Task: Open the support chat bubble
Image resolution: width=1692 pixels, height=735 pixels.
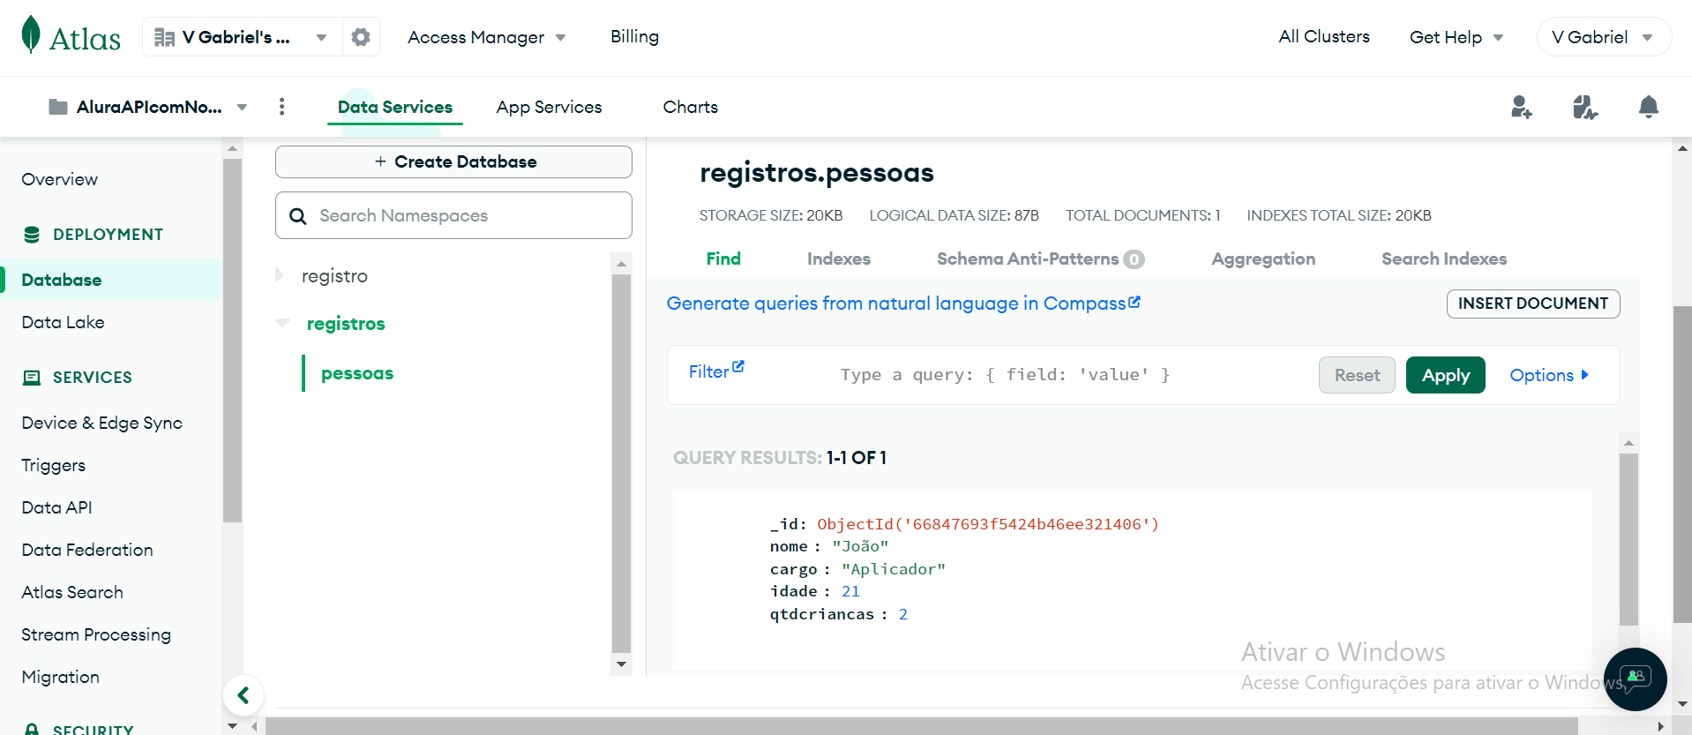Action: click(x=1635, y=679)
